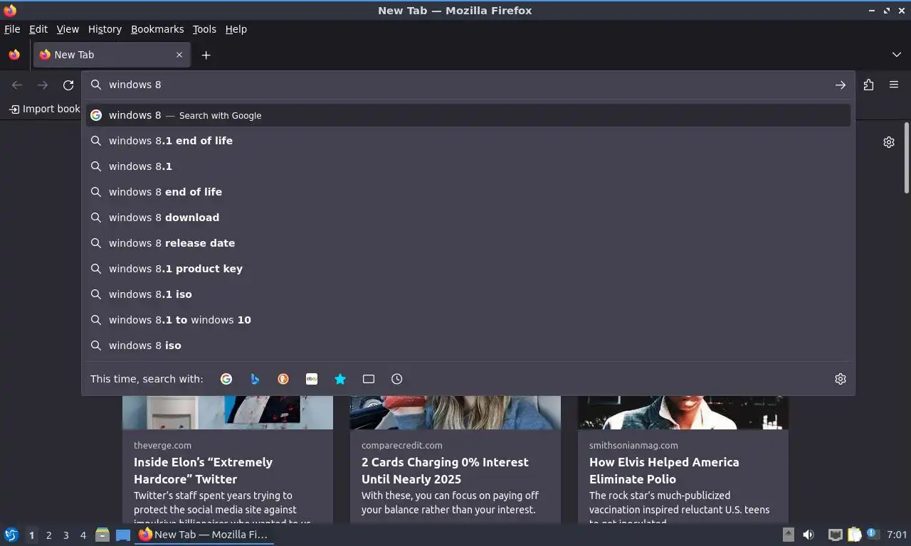Screen dimensions: 911x546
Task: Open the Edit menu
Action: click(x=38, y=29)
